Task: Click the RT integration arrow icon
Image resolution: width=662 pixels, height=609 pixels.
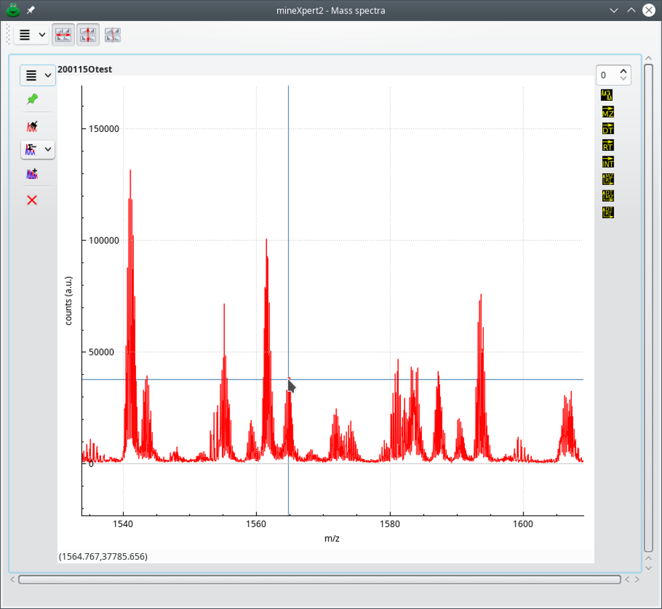Action: click(x=608, y=145)
